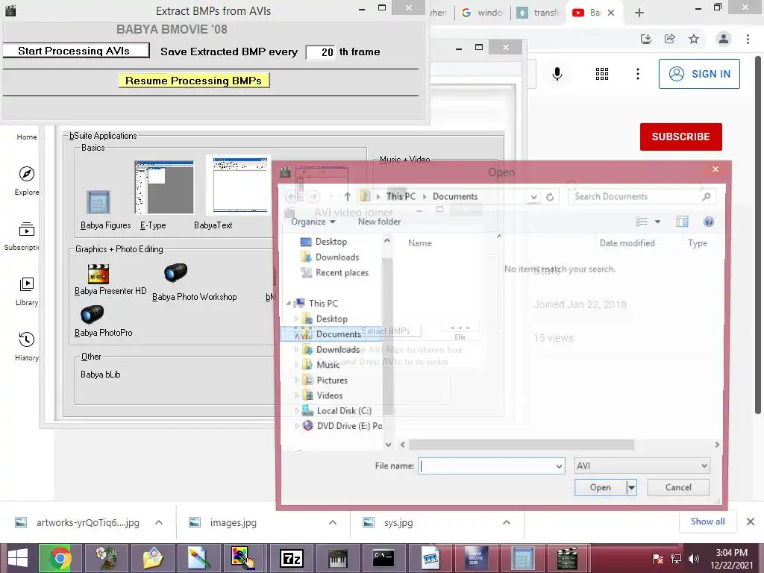This screenshot has height=573, width=764.
Task: Launch Babya PhotoPro lens icon
Action: point(92,315)
